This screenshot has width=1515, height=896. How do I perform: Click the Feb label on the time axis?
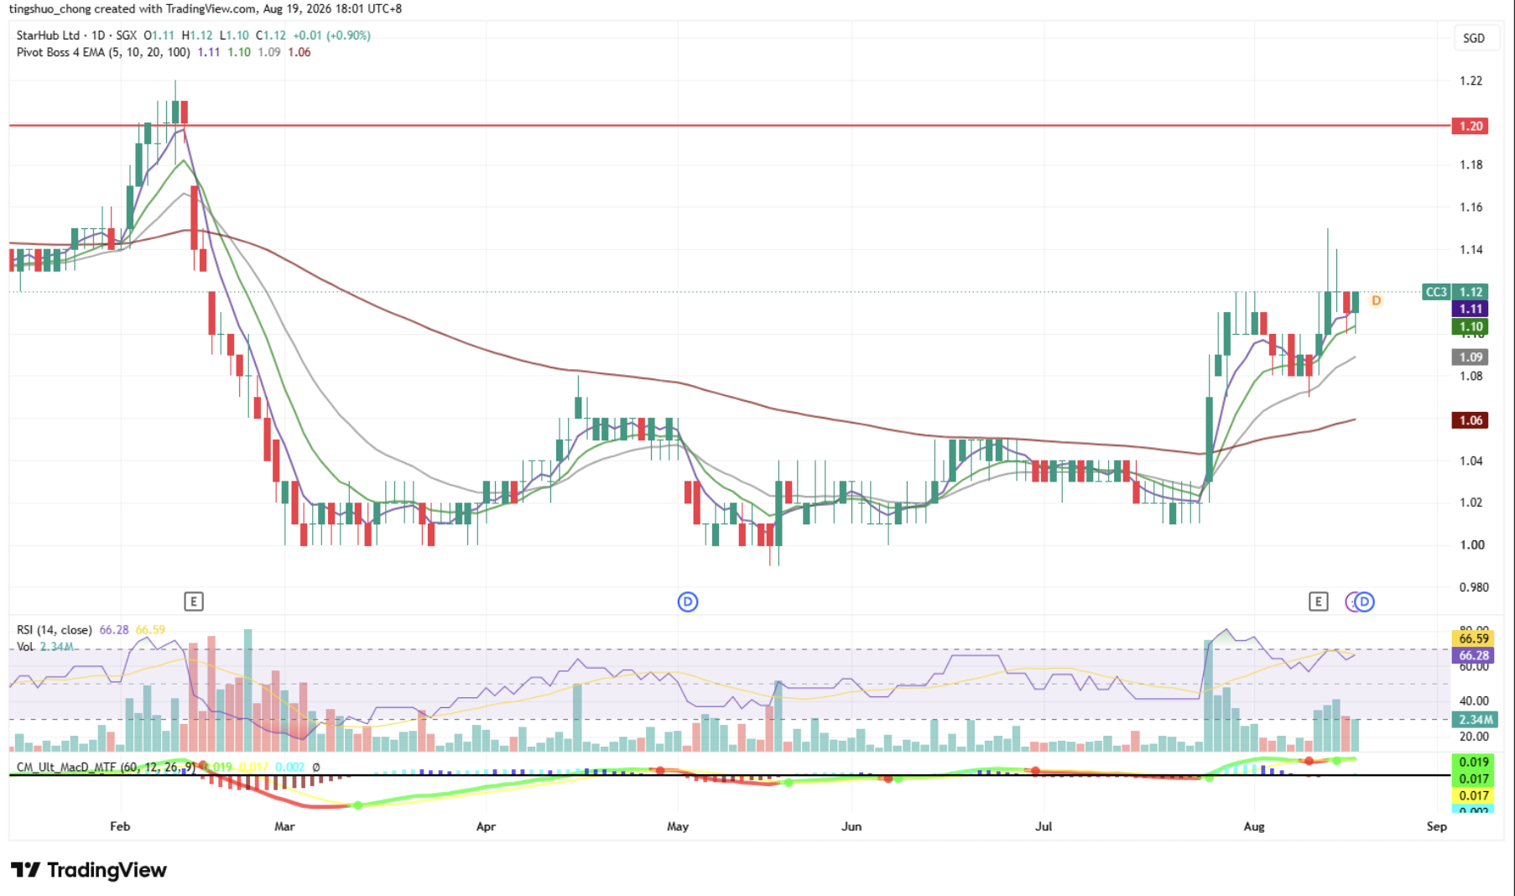pos(120,826)
